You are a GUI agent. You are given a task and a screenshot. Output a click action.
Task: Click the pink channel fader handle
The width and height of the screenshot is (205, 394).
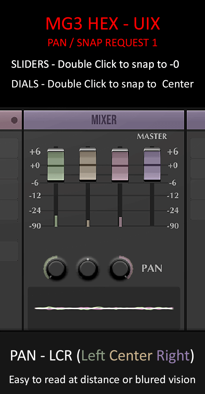coord(120,165)
